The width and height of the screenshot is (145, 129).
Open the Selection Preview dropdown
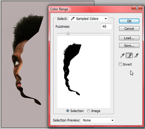98,120
